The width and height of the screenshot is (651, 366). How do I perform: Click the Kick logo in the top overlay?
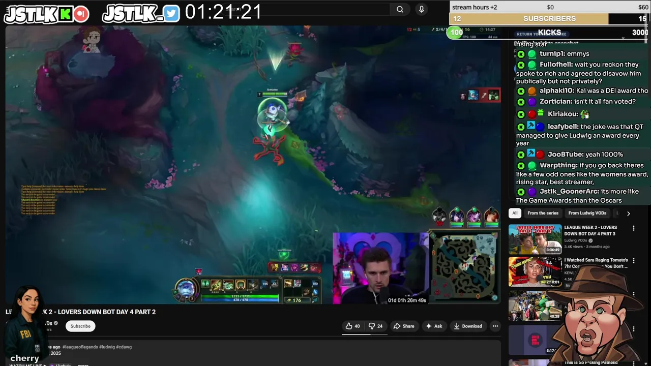tap(65, 14)
